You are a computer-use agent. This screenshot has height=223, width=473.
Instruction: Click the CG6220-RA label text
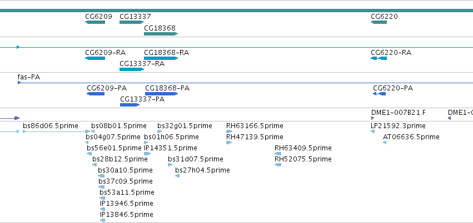click(391, 53)
